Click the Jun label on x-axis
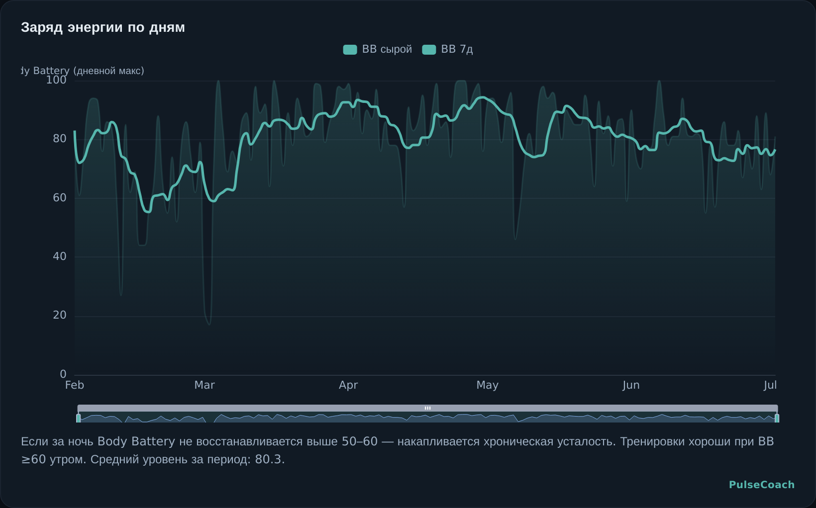 click(631, 385)
